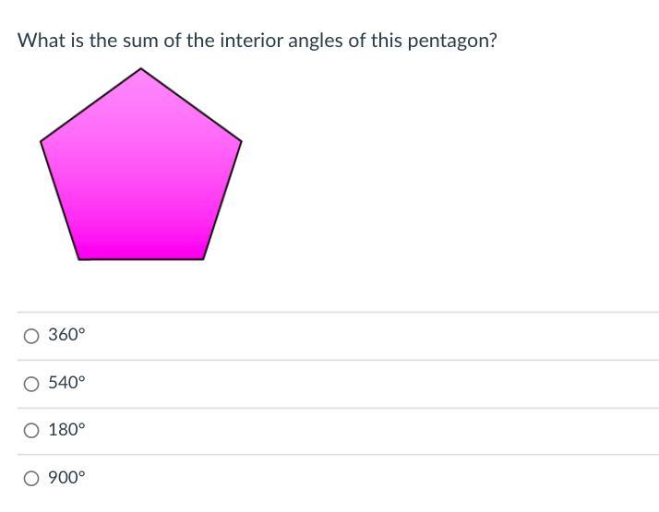
Task: Click the center of the magenta pentagon
Action: (x=140, y=175)
